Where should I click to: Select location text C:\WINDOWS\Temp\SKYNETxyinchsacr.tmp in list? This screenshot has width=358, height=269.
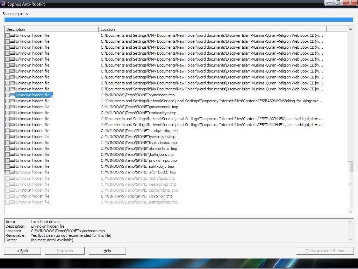pos(138,95)
